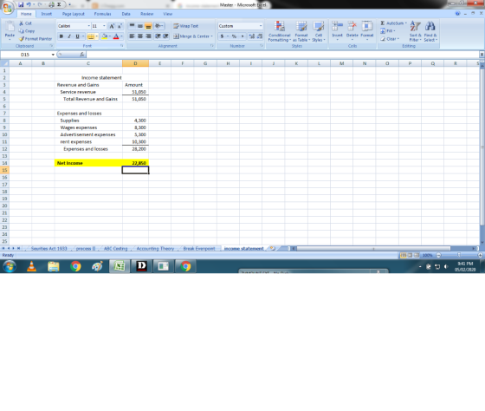Open Find & Select menu
The image size is (485, 411).
pos(430,31)
